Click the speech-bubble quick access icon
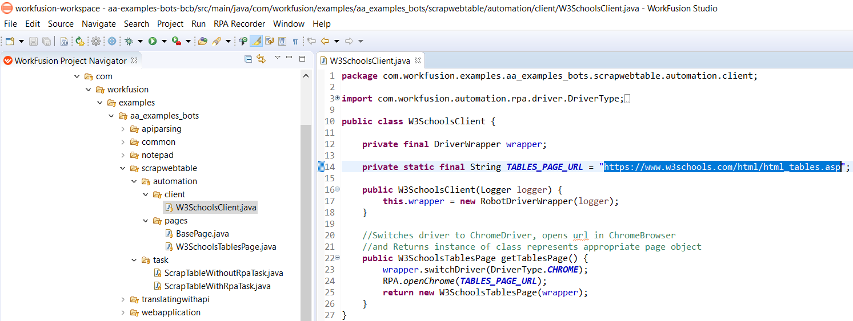Image resolution: width=853 pixels, height=321 pixels. [x=243, y=41]
